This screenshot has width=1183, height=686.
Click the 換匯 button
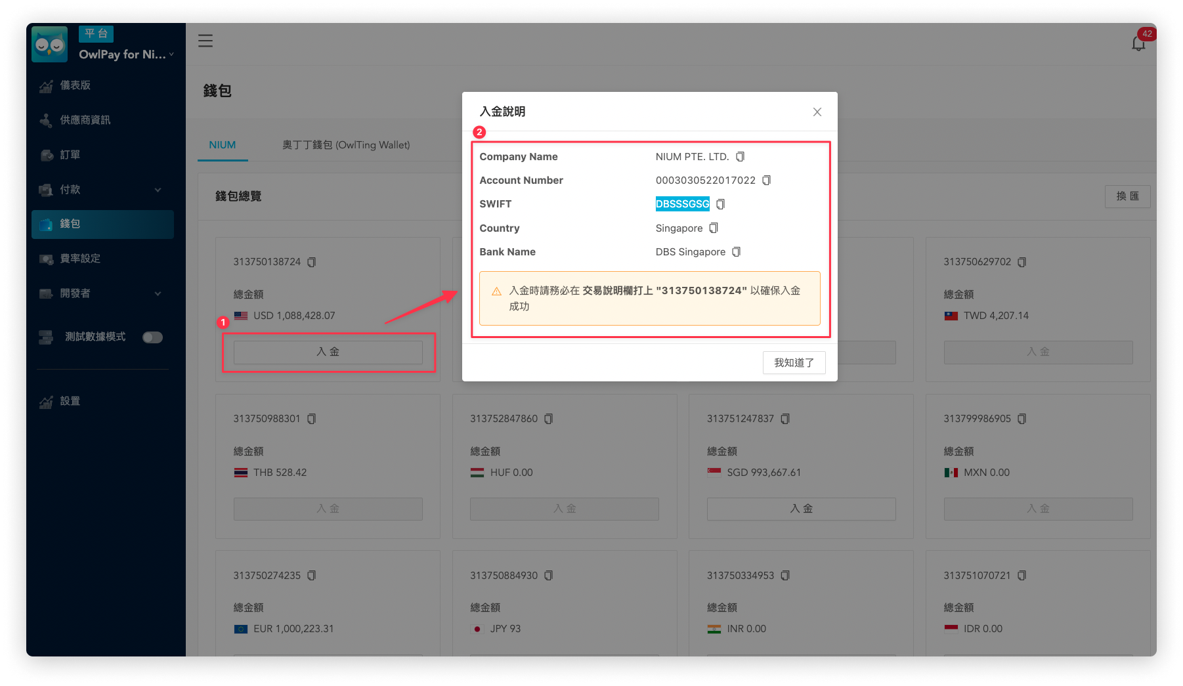(x=1127, y=196)
